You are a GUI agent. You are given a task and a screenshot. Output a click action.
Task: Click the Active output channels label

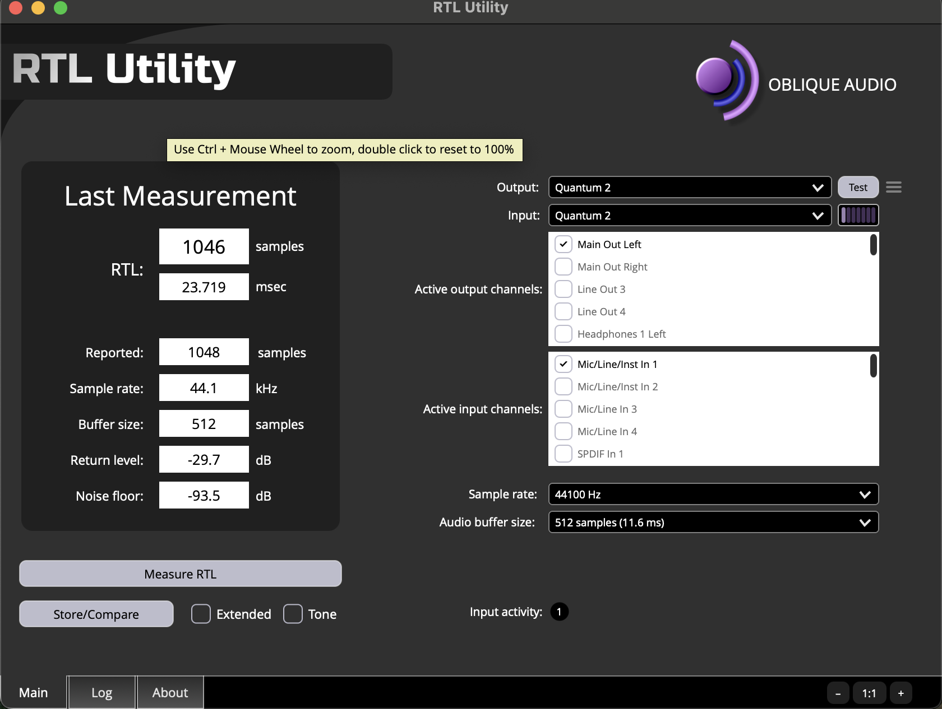478,289
